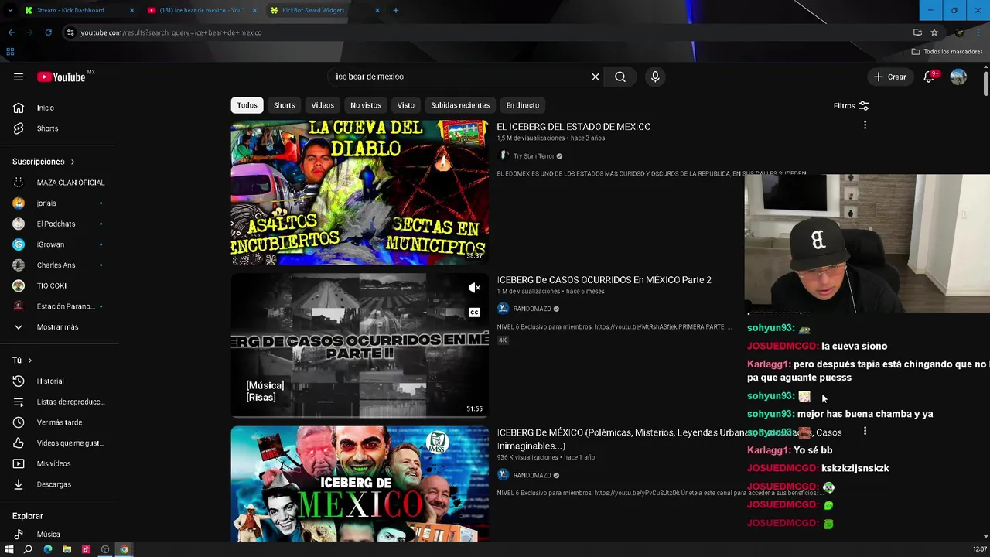The image size is (990, 557).
Task: Open Windows taskbar search
Action: tap(28, 549)
